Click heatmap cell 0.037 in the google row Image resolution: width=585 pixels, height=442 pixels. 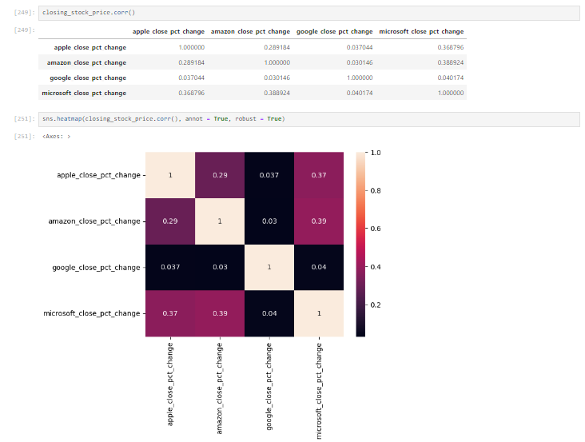170,267
